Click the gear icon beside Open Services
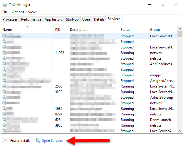183x148 pixels. coord(38,141)
